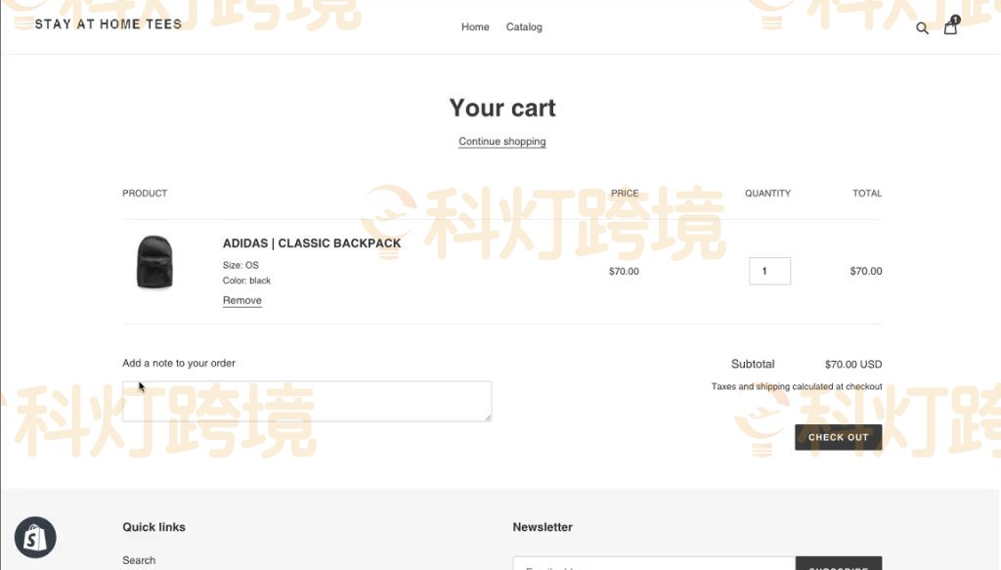Image resolution: width=1001 pixels, height=570 pixels.
Task: Click the newsletter Subscribe button
Action: point(838,563)
